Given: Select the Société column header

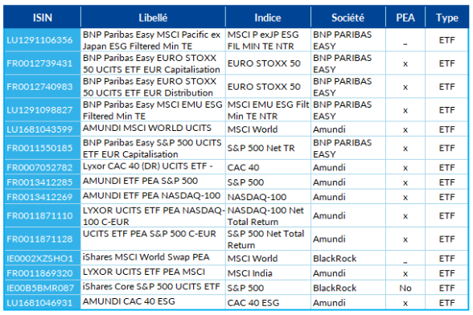Looking at the screenshot, I should [348, 18].
